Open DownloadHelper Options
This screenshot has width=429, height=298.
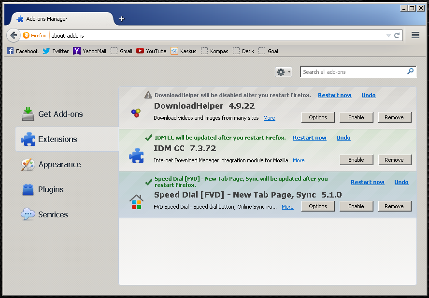(x=318, y=117)
